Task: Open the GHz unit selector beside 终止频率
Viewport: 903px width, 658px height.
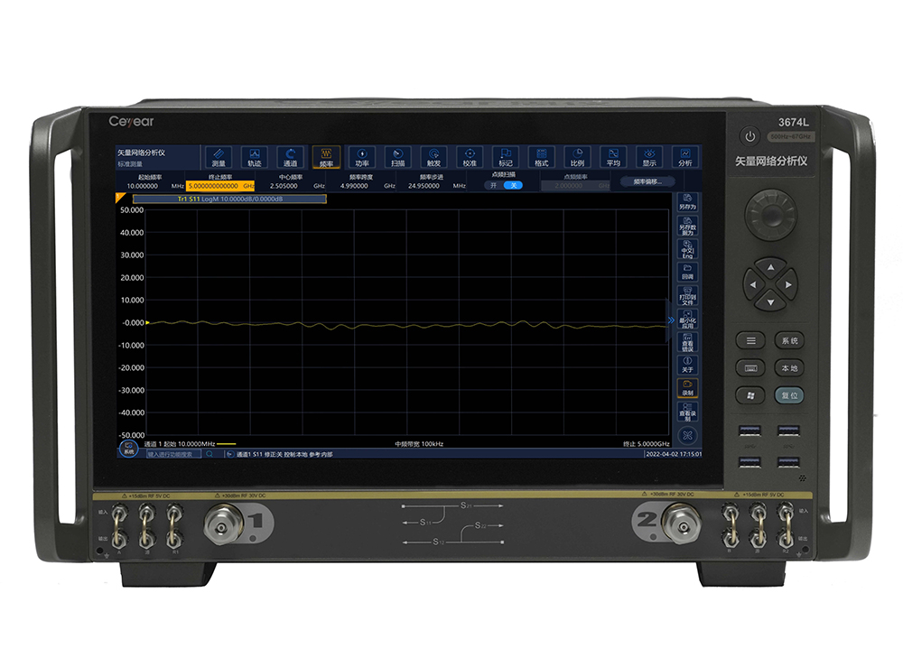Action: tap(247, 186)
